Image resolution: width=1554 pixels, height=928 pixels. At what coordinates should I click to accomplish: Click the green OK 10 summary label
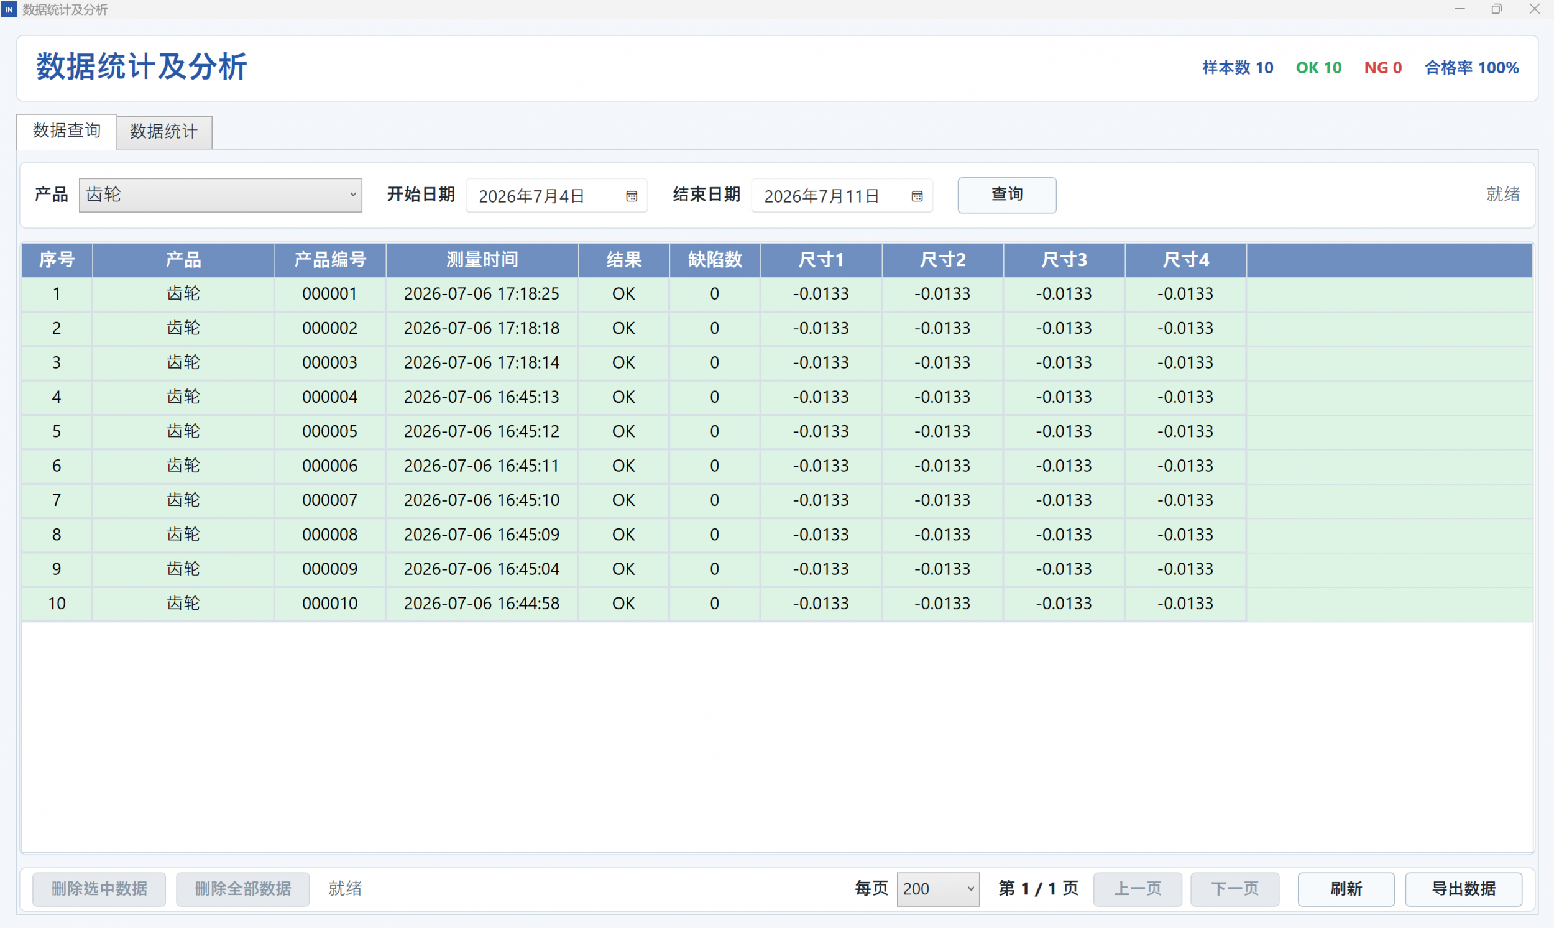pyautogui.click(x=1318, y=68)
